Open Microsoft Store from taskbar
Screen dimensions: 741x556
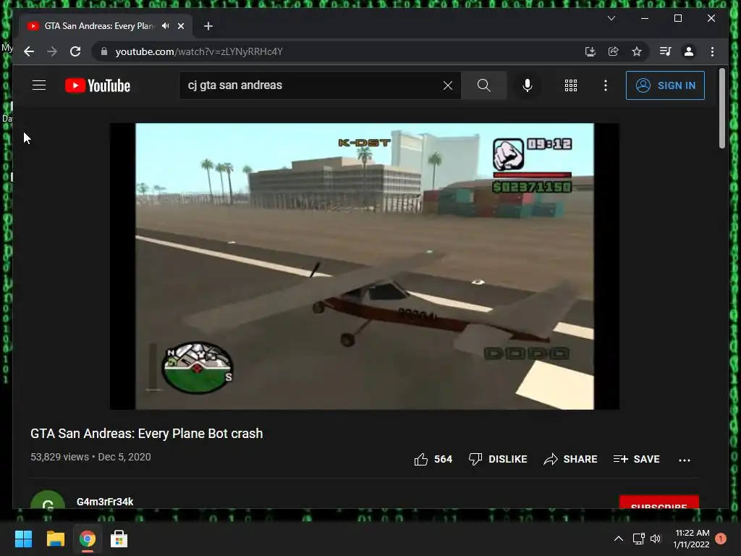click(x=119, y=539)
